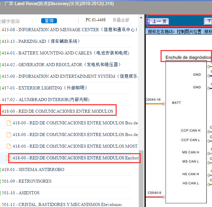Click the blue 查询 search button

(49, 21)
